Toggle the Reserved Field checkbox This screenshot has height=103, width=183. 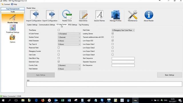tap(59, 47)
